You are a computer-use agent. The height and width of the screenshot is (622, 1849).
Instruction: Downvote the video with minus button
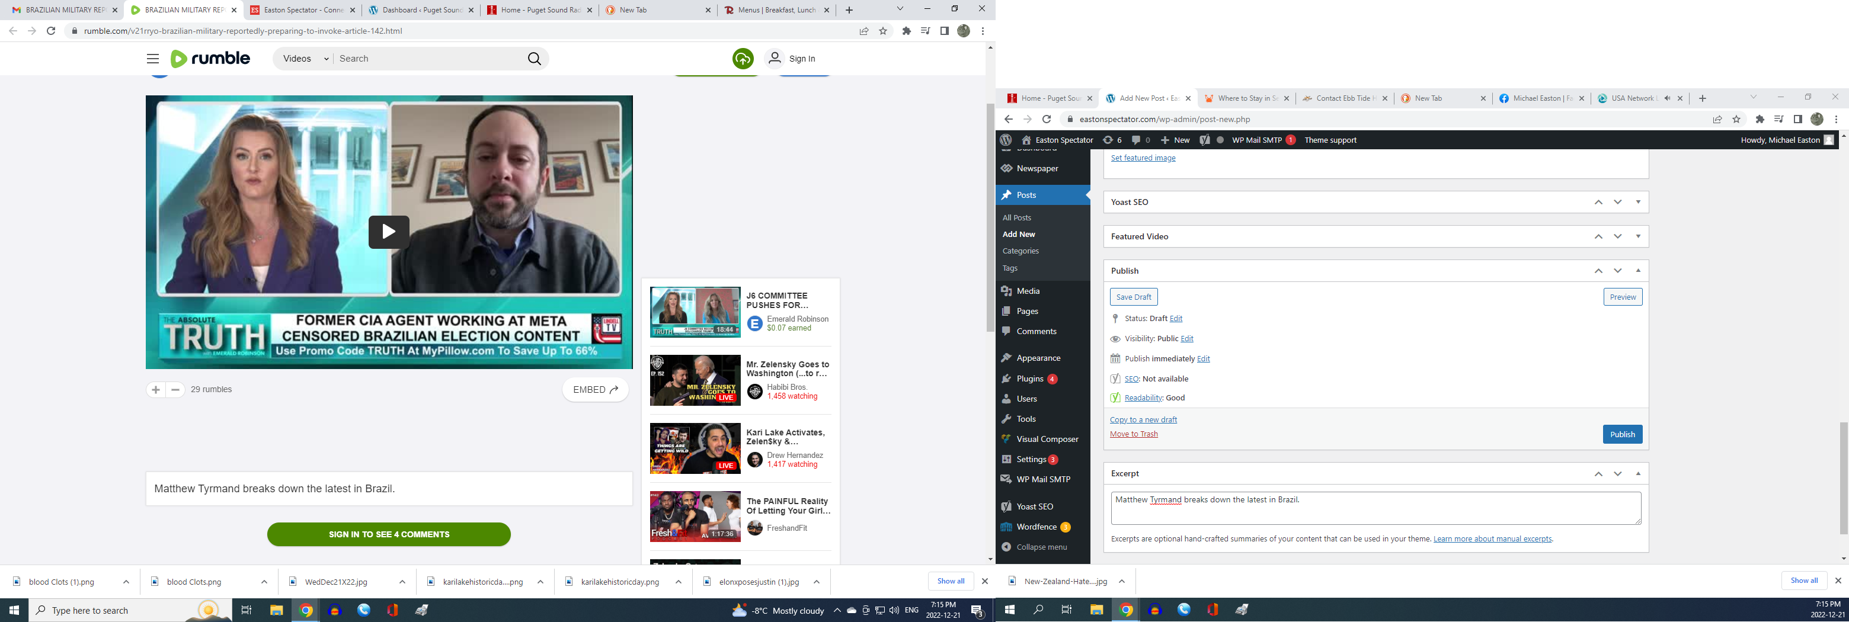[x=175, y=390]
